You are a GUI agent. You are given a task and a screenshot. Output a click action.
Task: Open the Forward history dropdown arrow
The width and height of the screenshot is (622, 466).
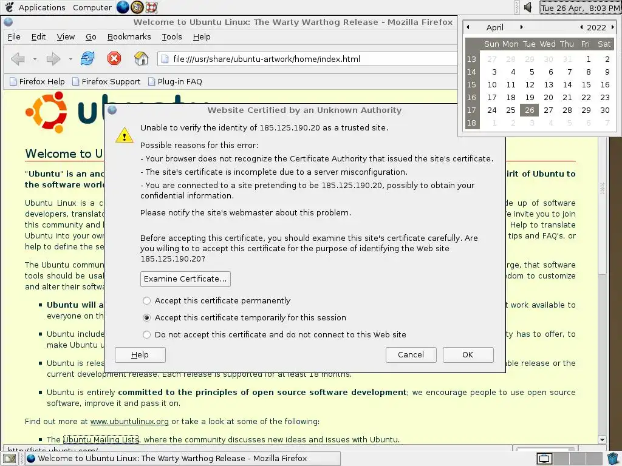(70, 59)
